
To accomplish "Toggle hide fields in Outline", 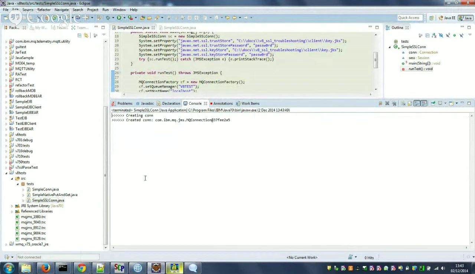I will tap(441, 35).
